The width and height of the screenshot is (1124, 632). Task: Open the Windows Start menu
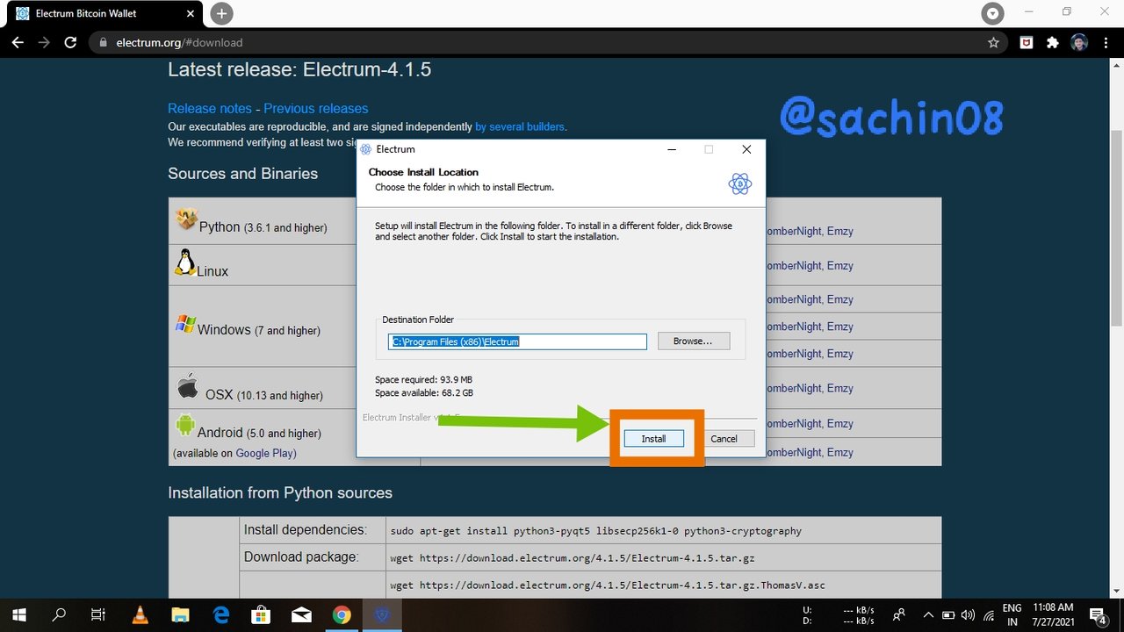[18, 614]
